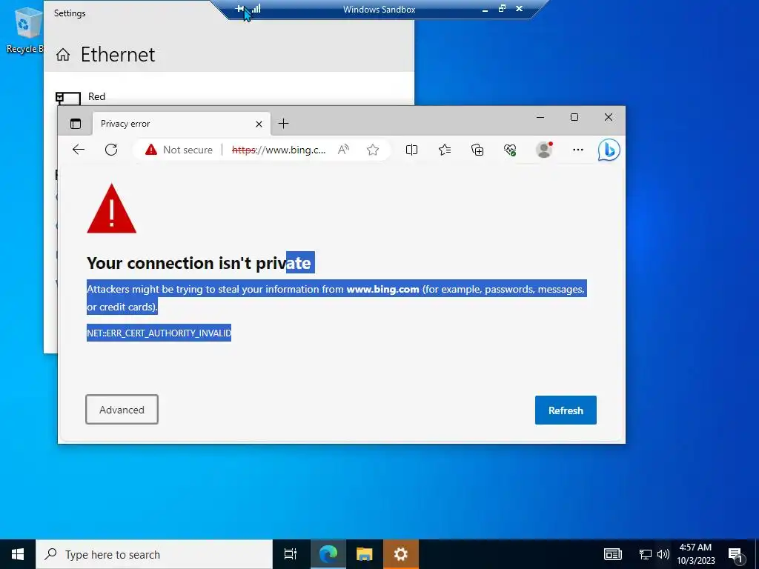Viewport: 759px width, 569px height.
Task: Click the blue Refresh button
Action: coord(566,410)
